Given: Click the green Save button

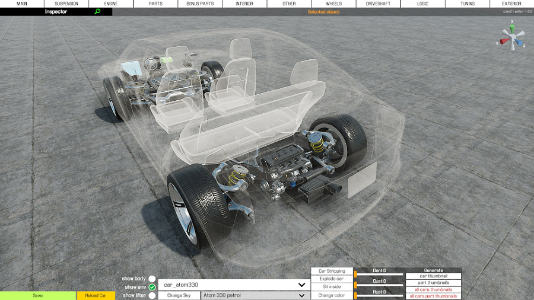Looking at the screenshot, I should [x=38, y=296].
